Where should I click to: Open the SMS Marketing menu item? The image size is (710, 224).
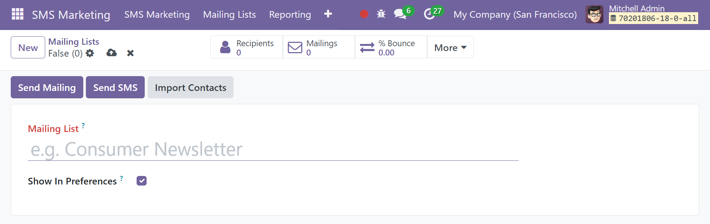[x=157, y=14]
